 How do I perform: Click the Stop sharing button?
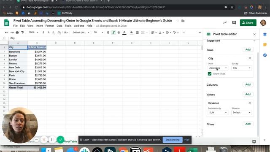click(173, 140)
